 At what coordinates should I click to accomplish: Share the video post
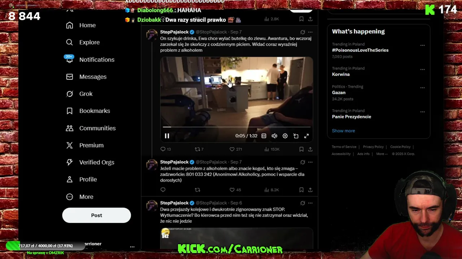tap(310, 149)
